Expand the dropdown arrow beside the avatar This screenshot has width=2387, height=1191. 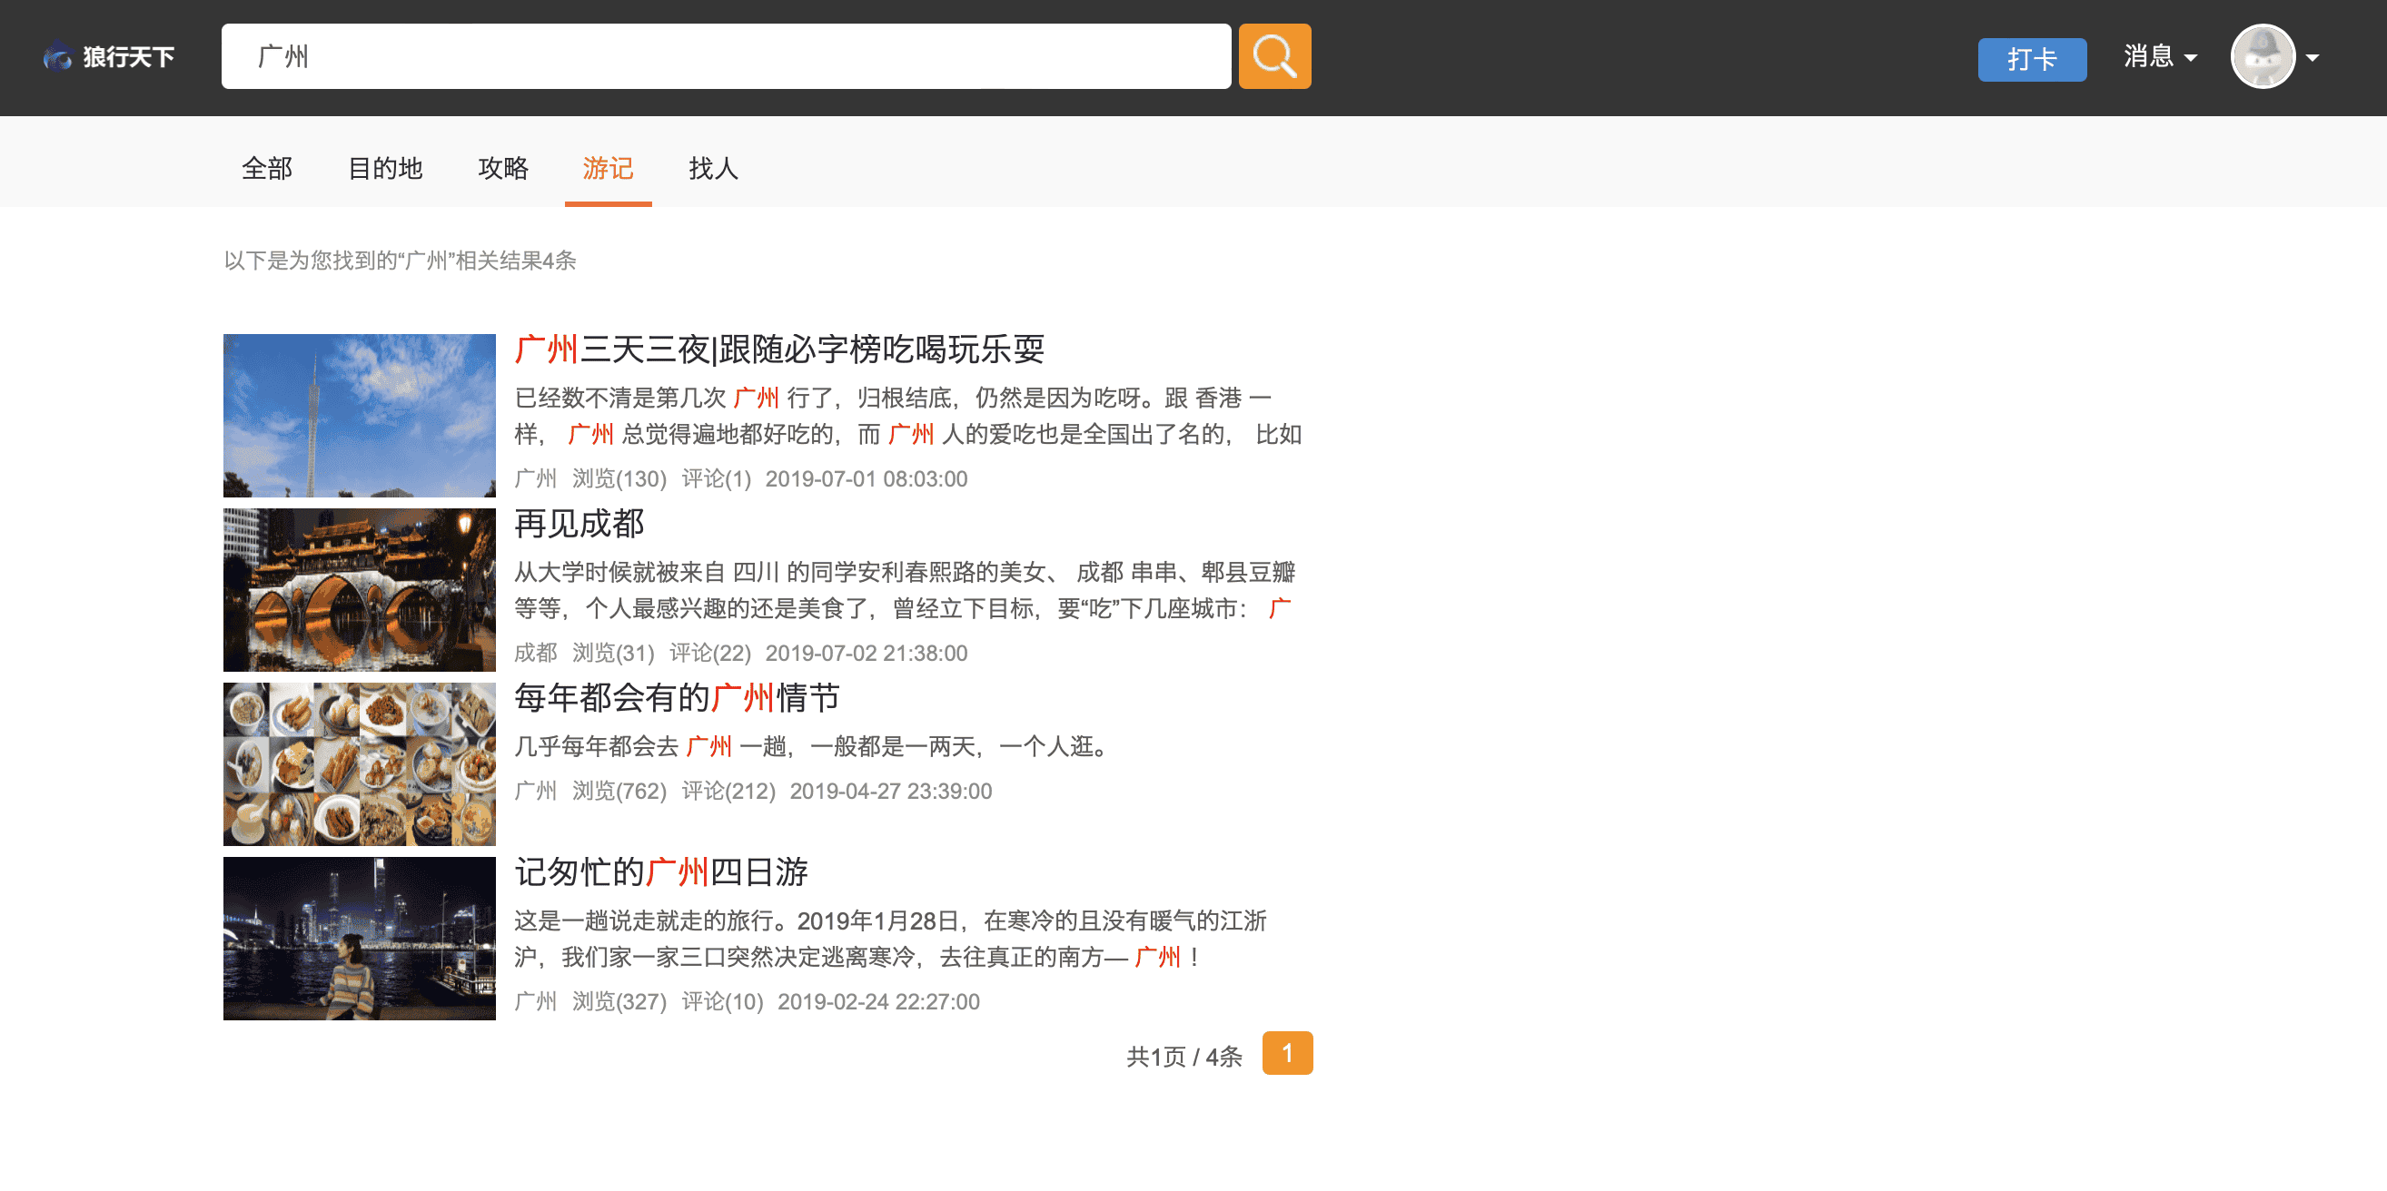pyautogui.click(x=2313, y=57)
